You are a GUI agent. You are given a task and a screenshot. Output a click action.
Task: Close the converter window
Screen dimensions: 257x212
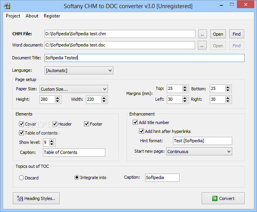[x=245, y=4]
